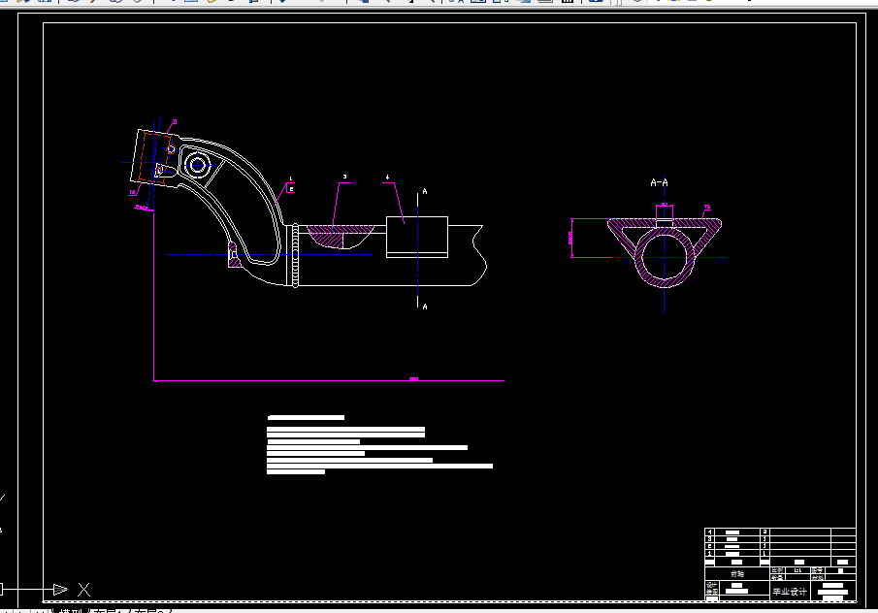Viewport: 878px width, 613px height.
Task: Select the hatched circular tube in section A-A
Action: (x=665, y=257)
